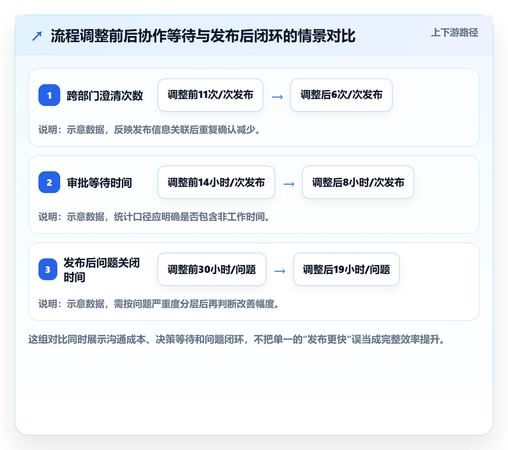508x450 pixels.
Task: Click the 调整后19小时/问题 pill
Action: coord(347,269)
